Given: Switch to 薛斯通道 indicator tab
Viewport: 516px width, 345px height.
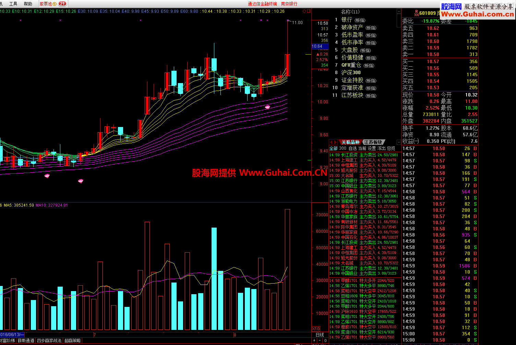Looking at the screenshot, I should point(26,341).
